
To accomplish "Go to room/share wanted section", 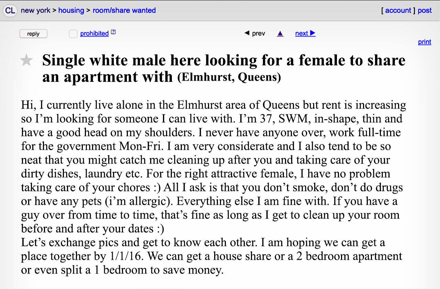I will 124,10.
